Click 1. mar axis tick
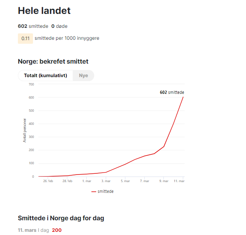 click(x=87, y=181)
